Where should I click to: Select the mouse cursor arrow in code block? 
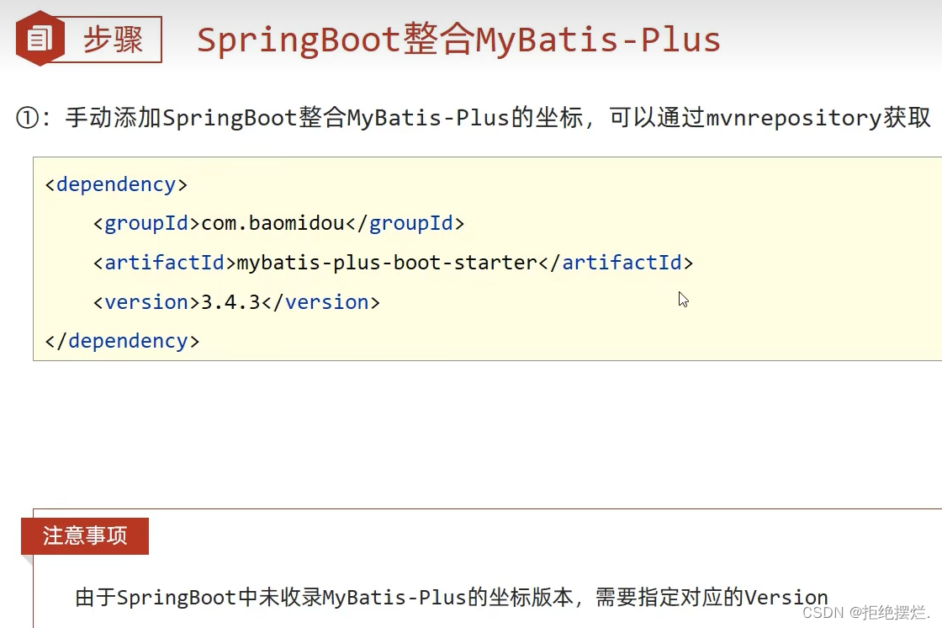[x=683, y=300]
